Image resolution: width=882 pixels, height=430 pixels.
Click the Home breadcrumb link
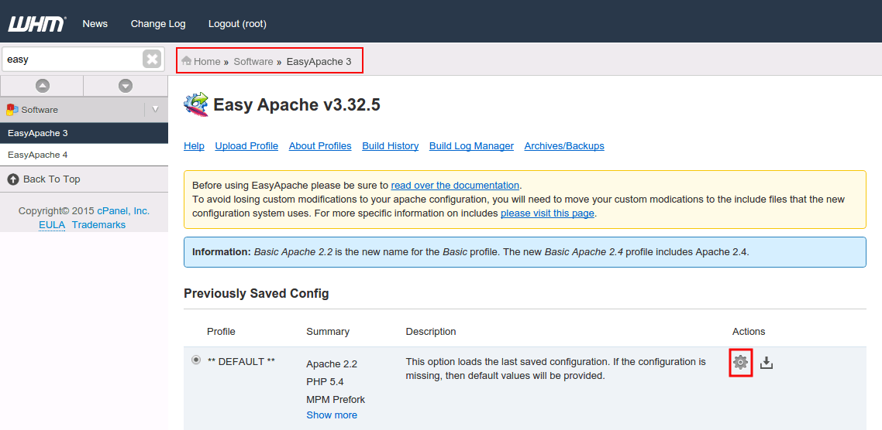pyautogui.click(x=207, y=61)
